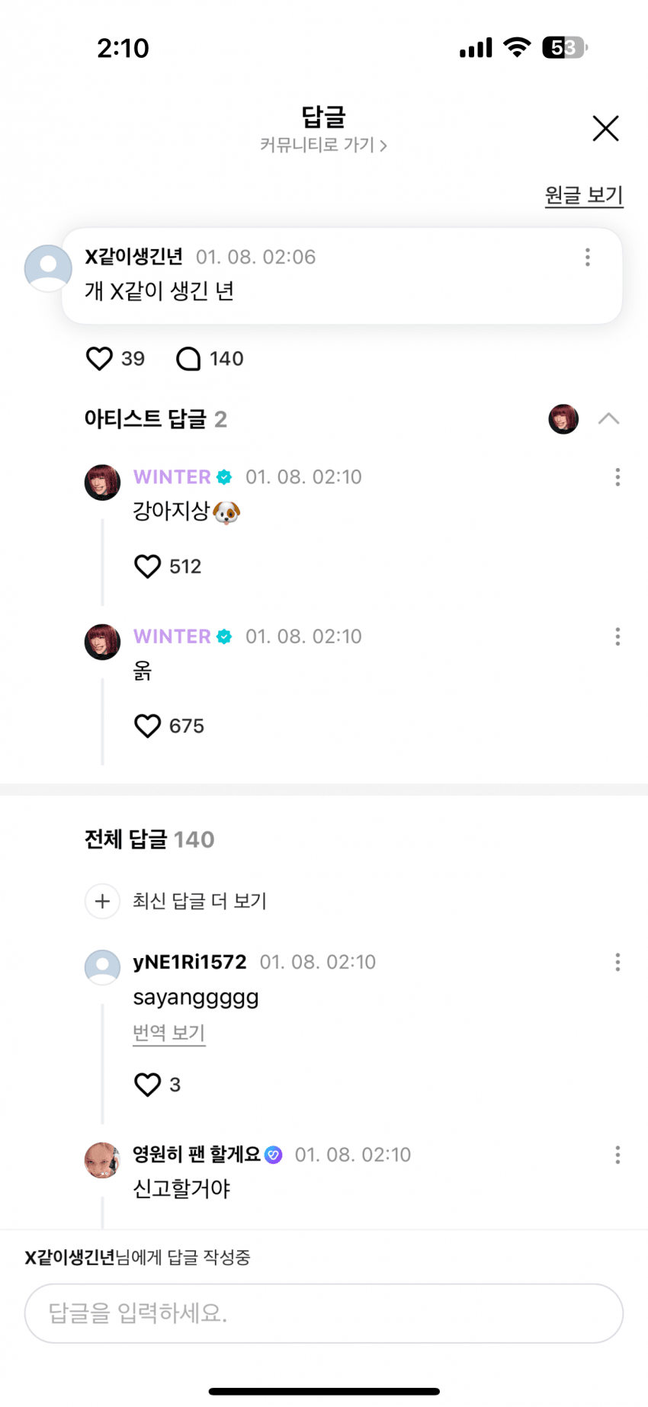The width and height of the screenshot is (648, 1407).
Task: Like yNE1Ri1572's reply with 3 hearts
Action: click(x=148, y=1084)
